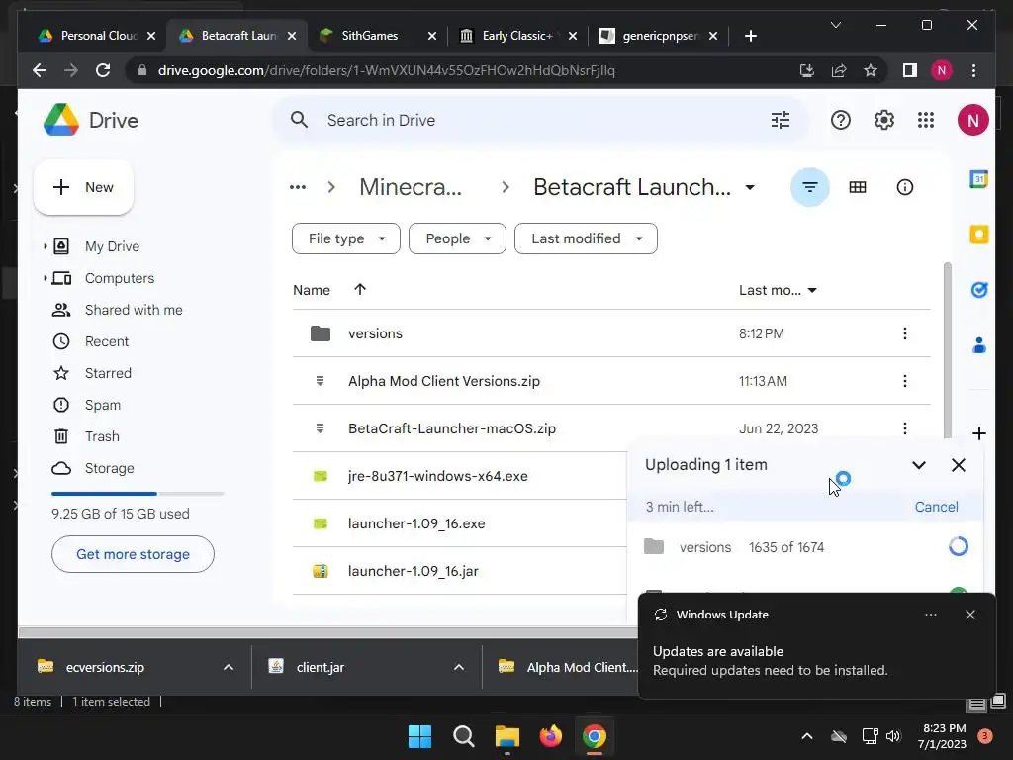Open Drive settings gear
The width and height of the screenshot is (1013, 760).
click(x=883, y=120)
